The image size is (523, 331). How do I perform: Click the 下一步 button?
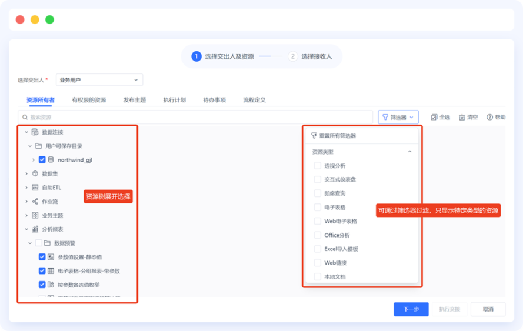411,309
